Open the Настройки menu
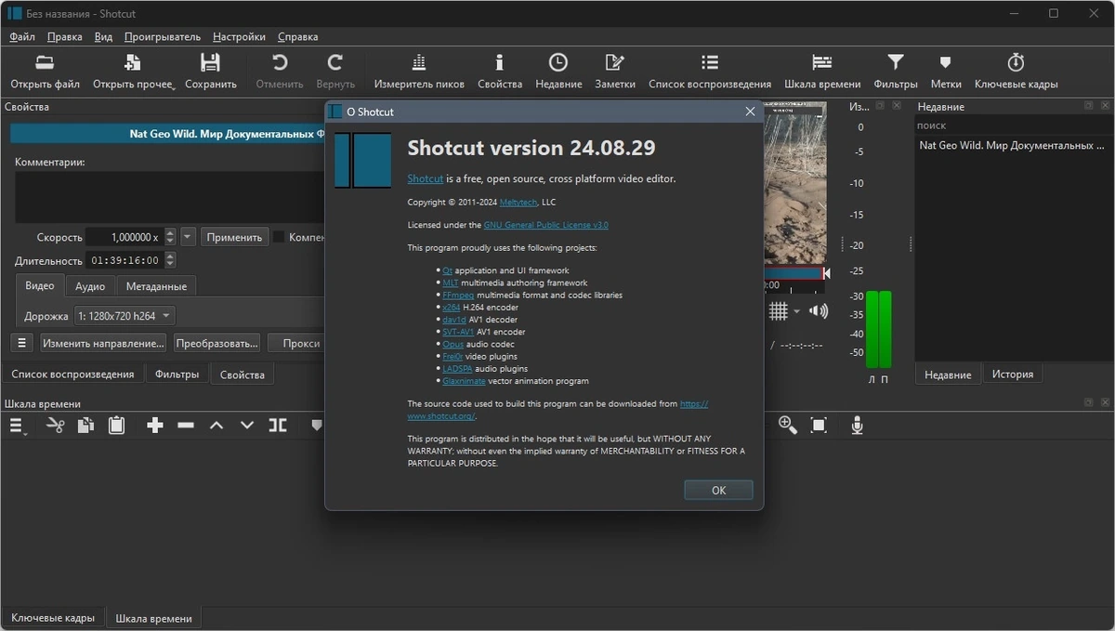 click(239, 37)
